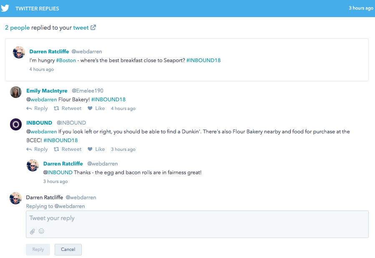Open the '2 people' link
The width and height of the screenshot is (375, 258).
[18, 28]
